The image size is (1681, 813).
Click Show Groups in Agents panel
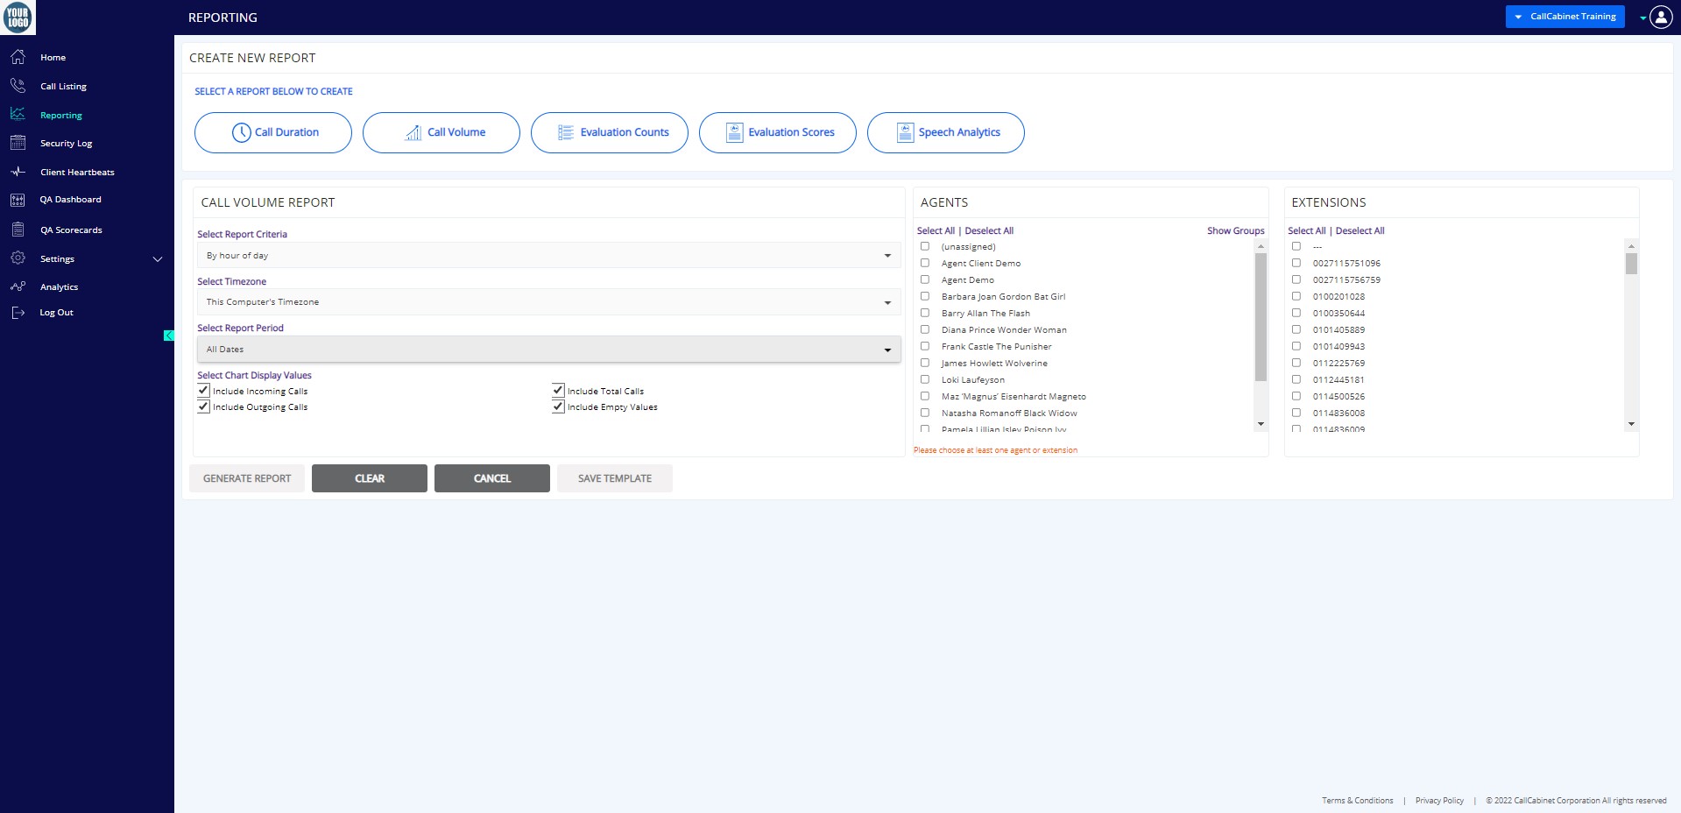coord(1235,230)
